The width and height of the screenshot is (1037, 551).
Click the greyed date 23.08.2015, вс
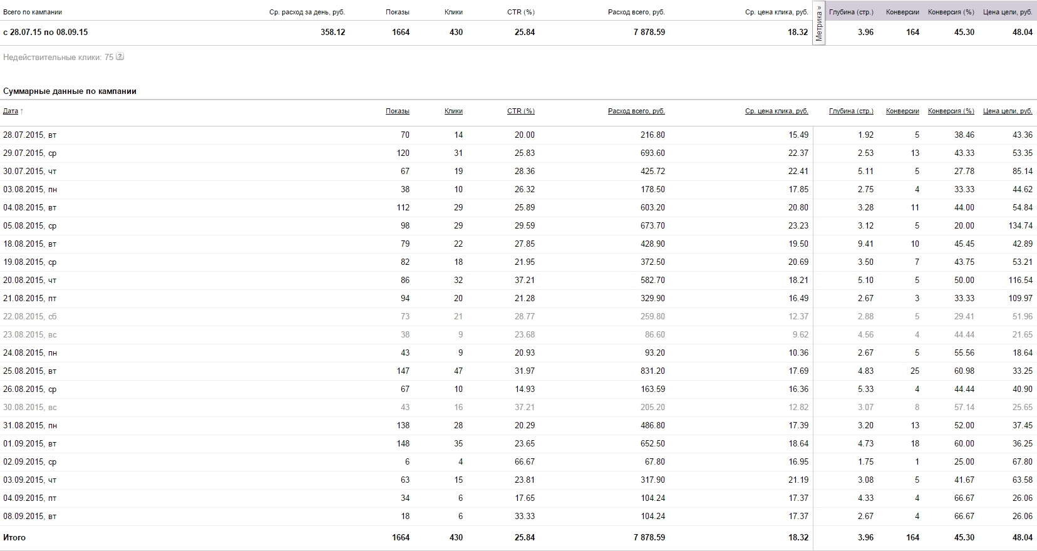coord(29,334)
